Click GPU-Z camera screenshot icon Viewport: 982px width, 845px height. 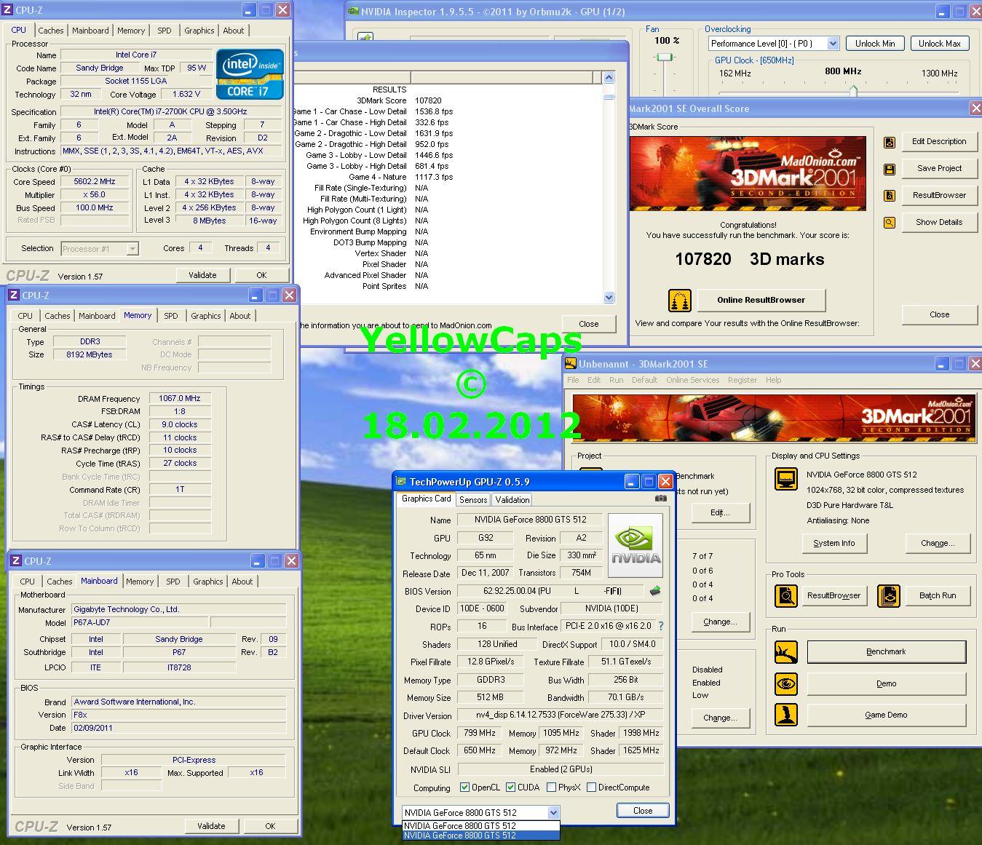pyautogui.click(x=660, y=499)
